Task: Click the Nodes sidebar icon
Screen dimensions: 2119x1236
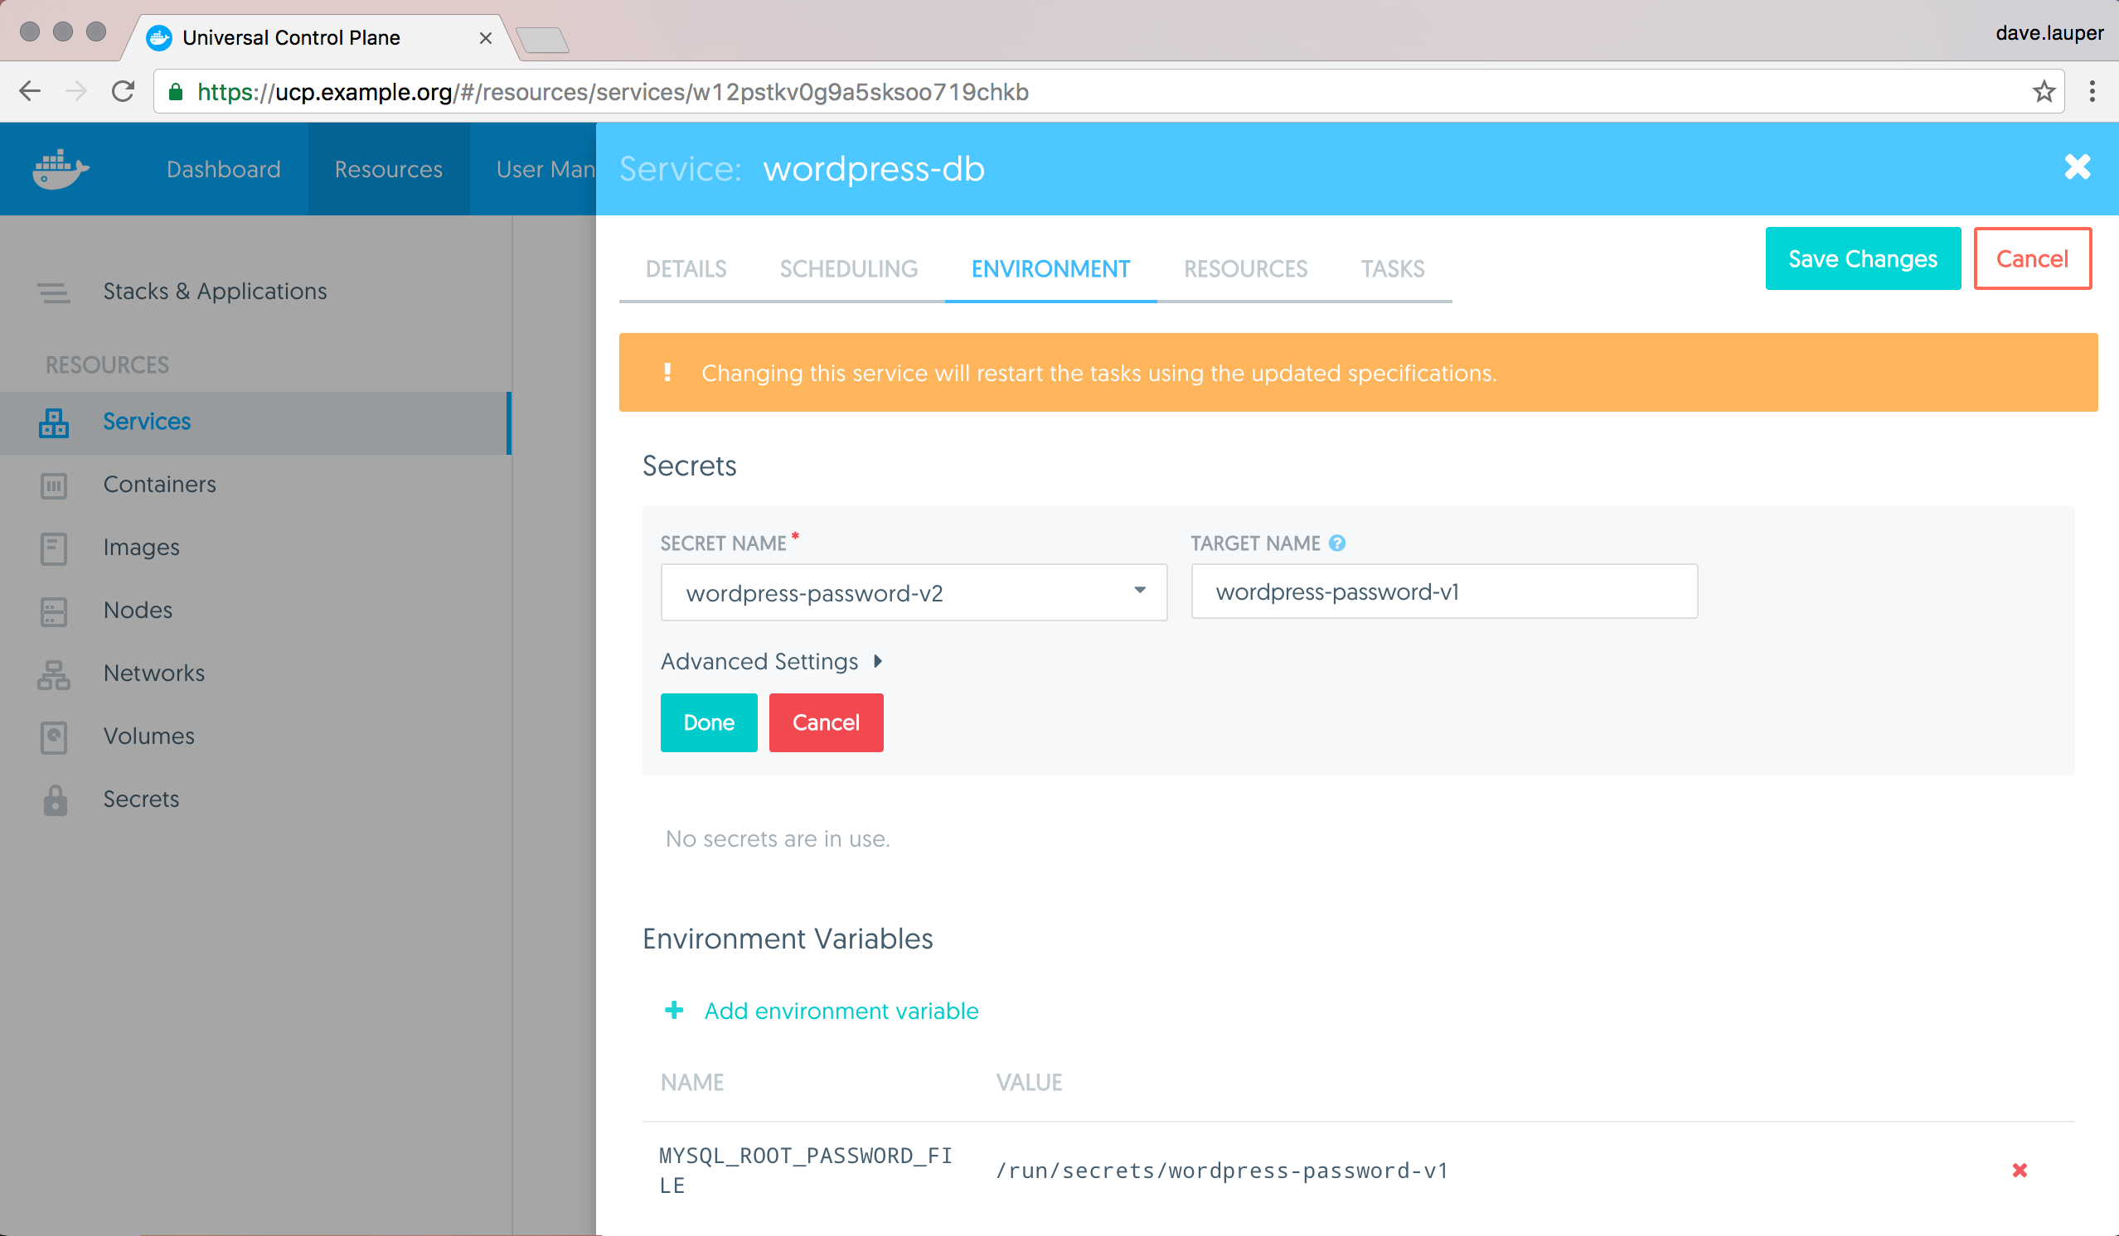Action: tap(54, 611)
